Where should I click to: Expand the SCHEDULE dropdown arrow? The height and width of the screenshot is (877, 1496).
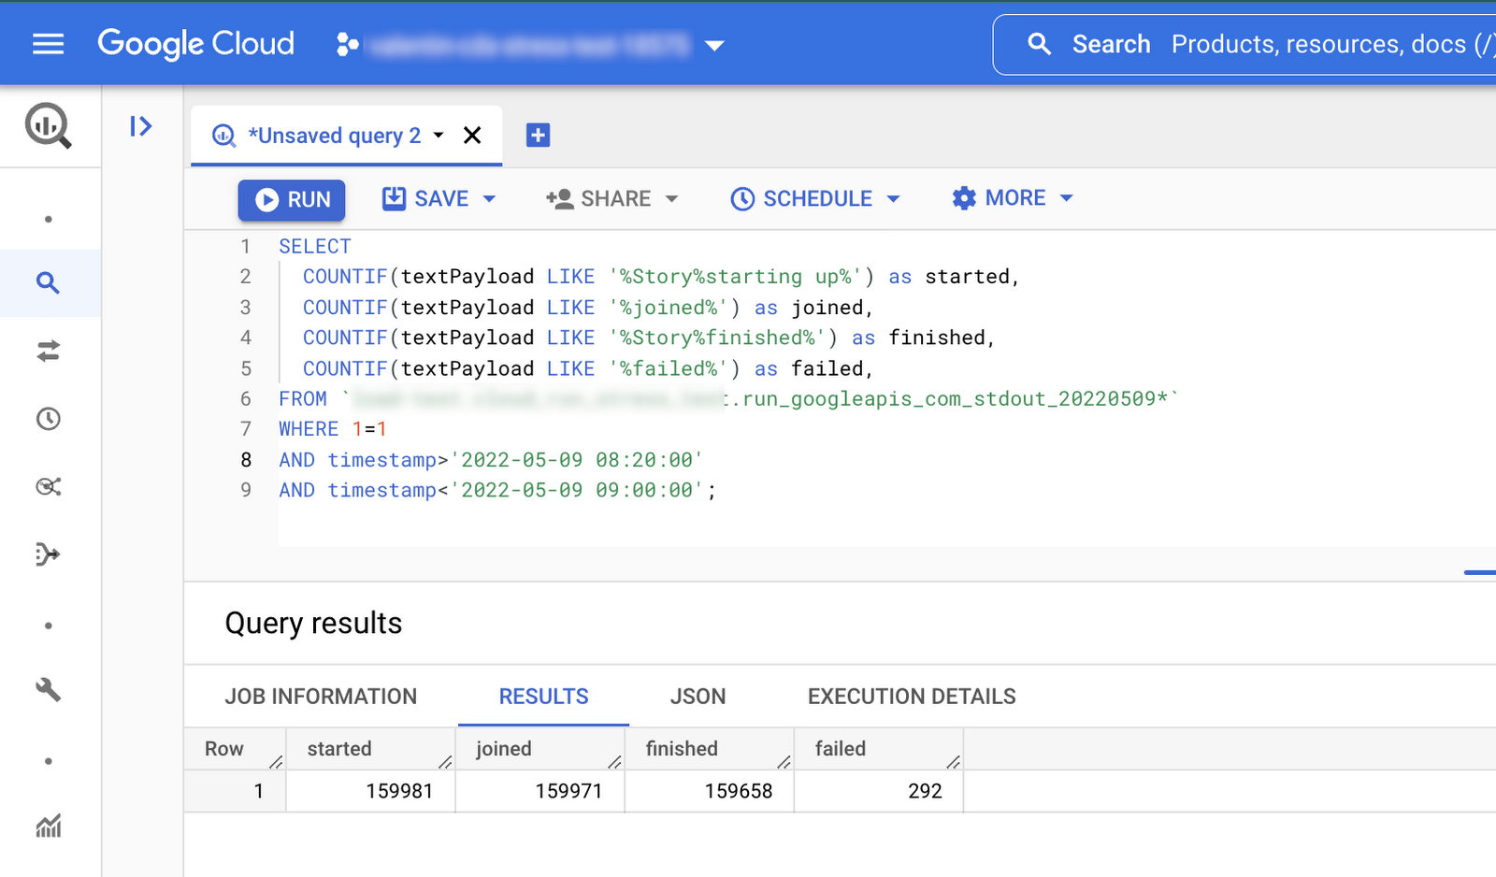(893, 198)
